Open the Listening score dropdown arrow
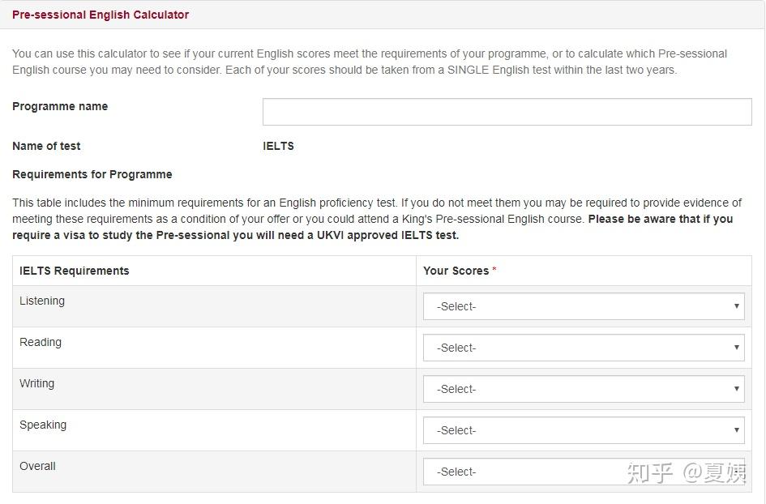This screenshot has height=504, width=766. [736, 306]
